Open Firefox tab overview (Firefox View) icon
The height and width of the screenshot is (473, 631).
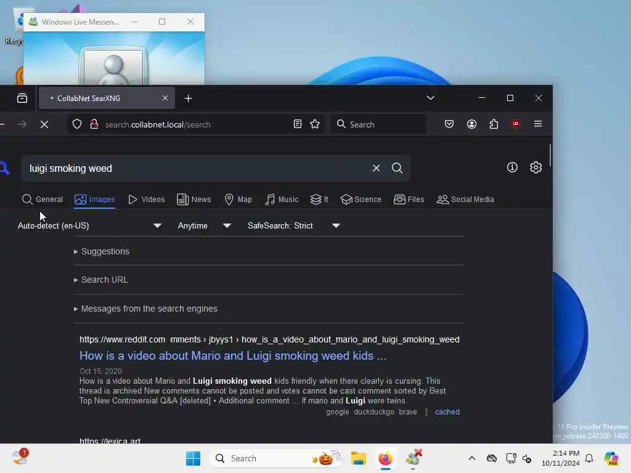tap(22, 98)
